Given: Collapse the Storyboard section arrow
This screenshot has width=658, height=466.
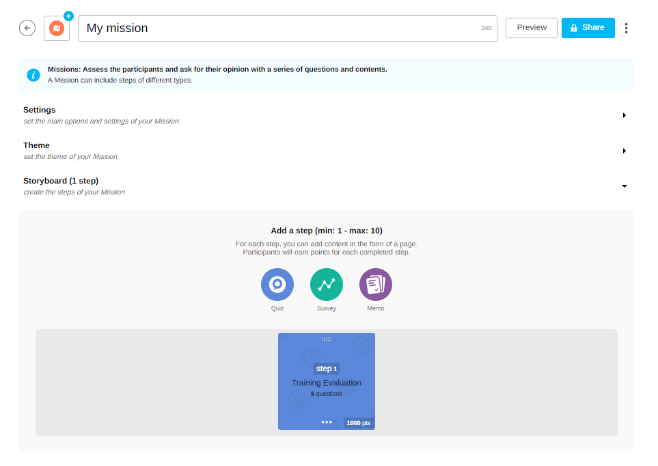Looking at the screenshot, I should click(624, 186).
